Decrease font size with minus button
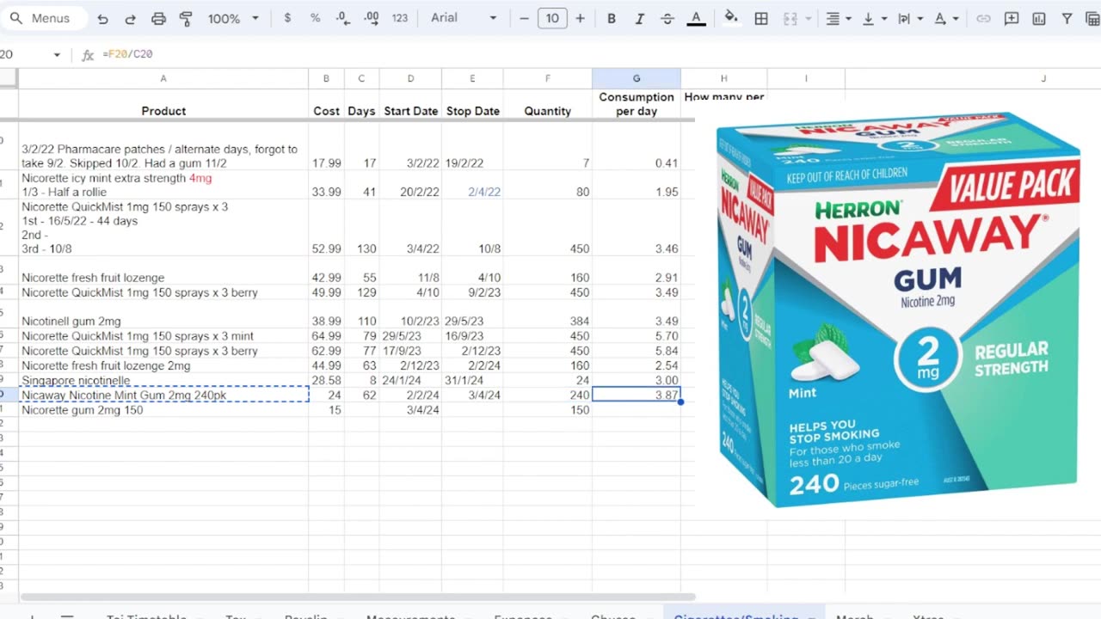Screen dimensions: 1101x619 tap(525, 18)
